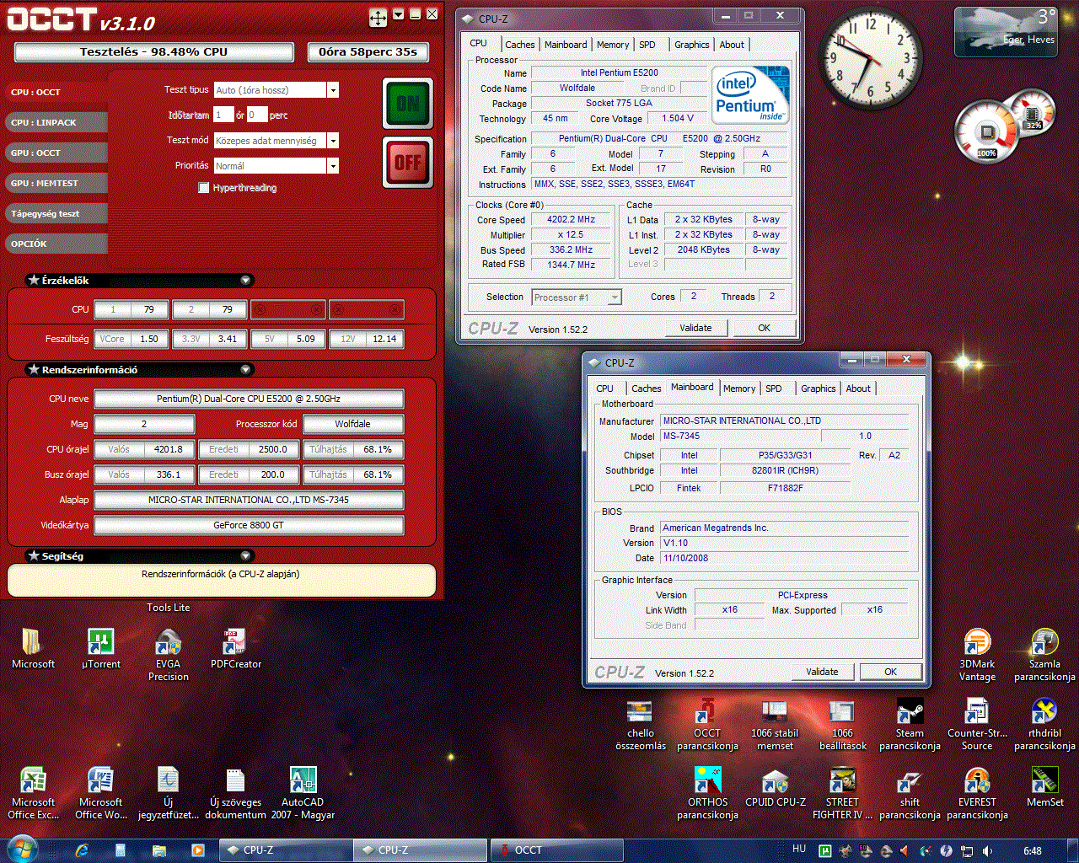
Task: Collapse the Rendszerinformáció section
Action: [245, 369]
